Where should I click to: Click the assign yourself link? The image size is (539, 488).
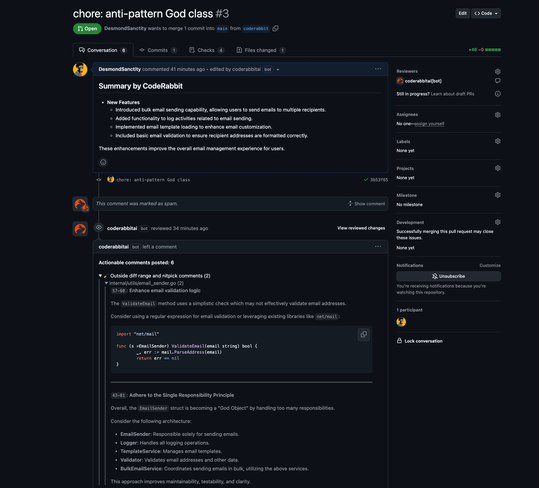[x=429, y=124]
